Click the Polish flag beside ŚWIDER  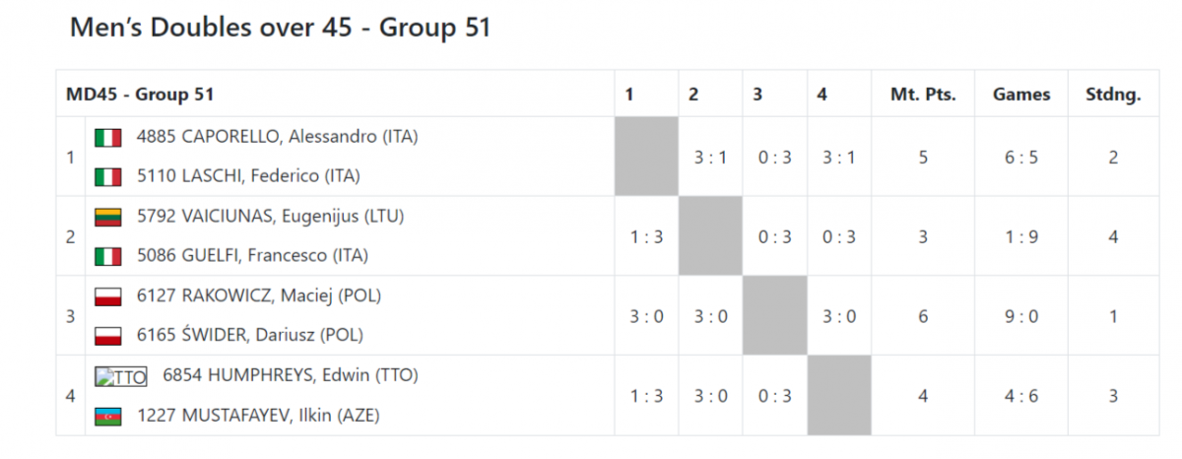coord(108,336)
